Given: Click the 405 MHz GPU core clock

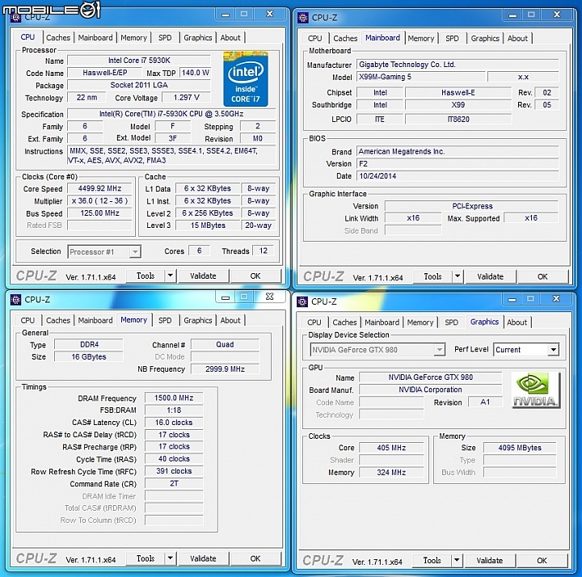Looking at the screenshot, I should point(391,448).
